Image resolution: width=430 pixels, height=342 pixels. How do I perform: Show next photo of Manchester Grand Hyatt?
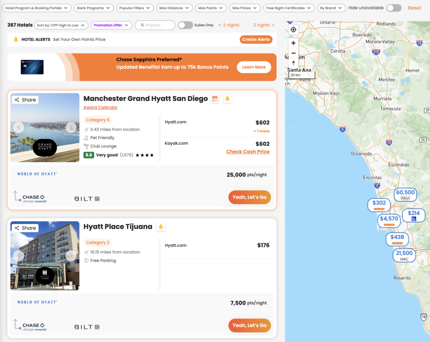[71, 128]
